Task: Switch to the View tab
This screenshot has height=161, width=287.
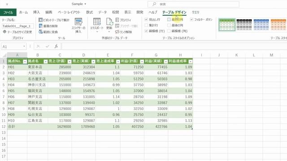Action: 127,12
